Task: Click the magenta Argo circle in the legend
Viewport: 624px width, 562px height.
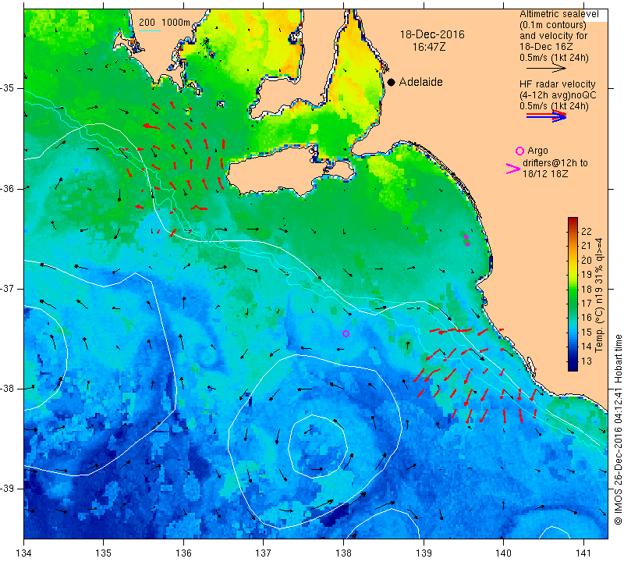Action: click(x=519, y=151)
